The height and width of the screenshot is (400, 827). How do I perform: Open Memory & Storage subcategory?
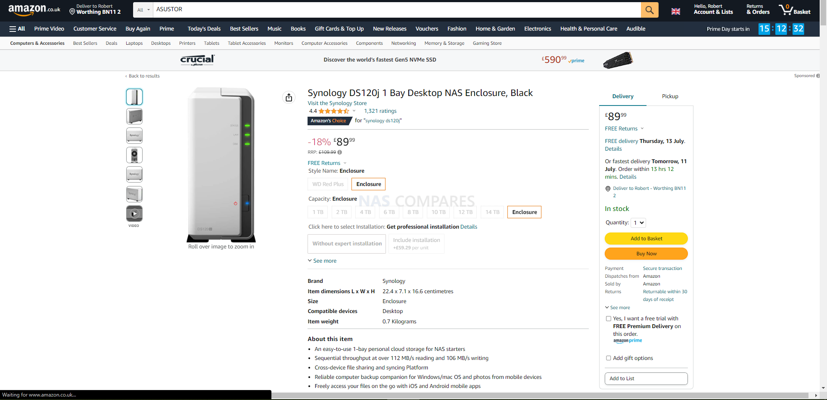[x=445, y=43]
